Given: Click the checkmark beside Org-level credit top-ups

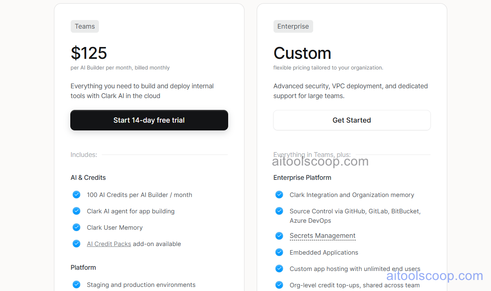Looking at the screenshot, I should (x=279, y=285).
